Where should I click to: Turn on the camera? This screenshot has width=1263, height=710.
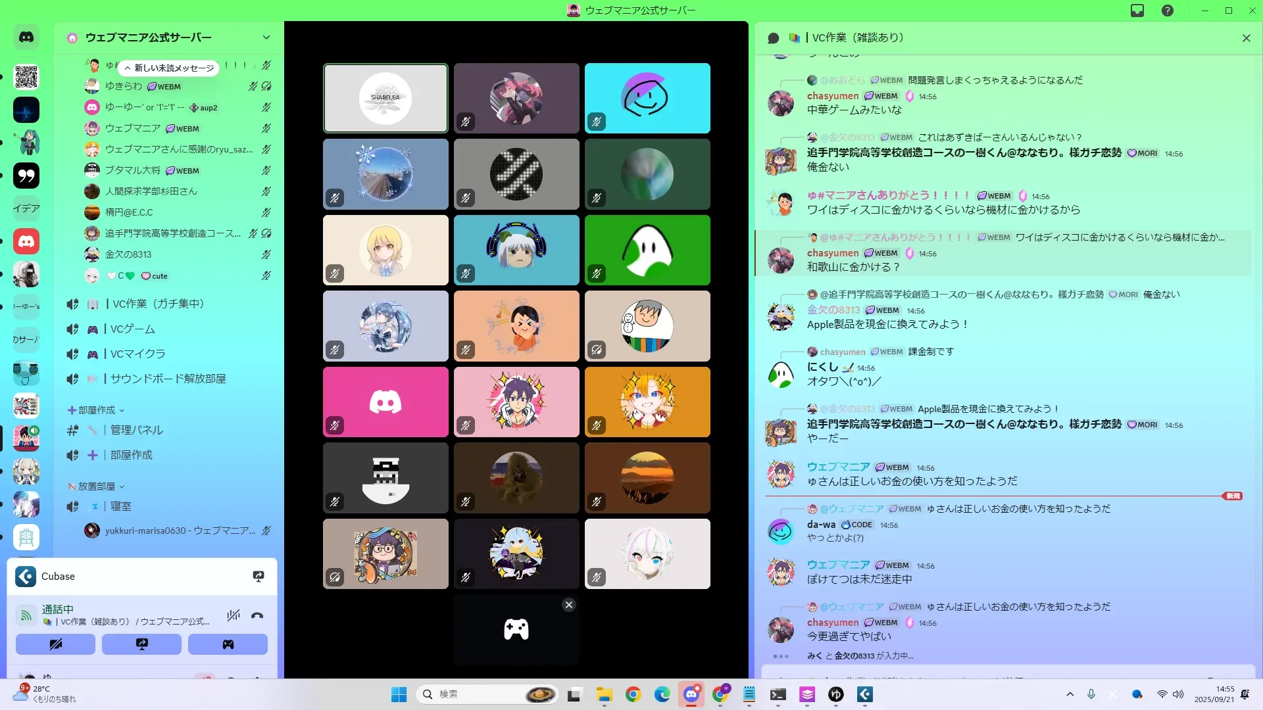point(55,644)
